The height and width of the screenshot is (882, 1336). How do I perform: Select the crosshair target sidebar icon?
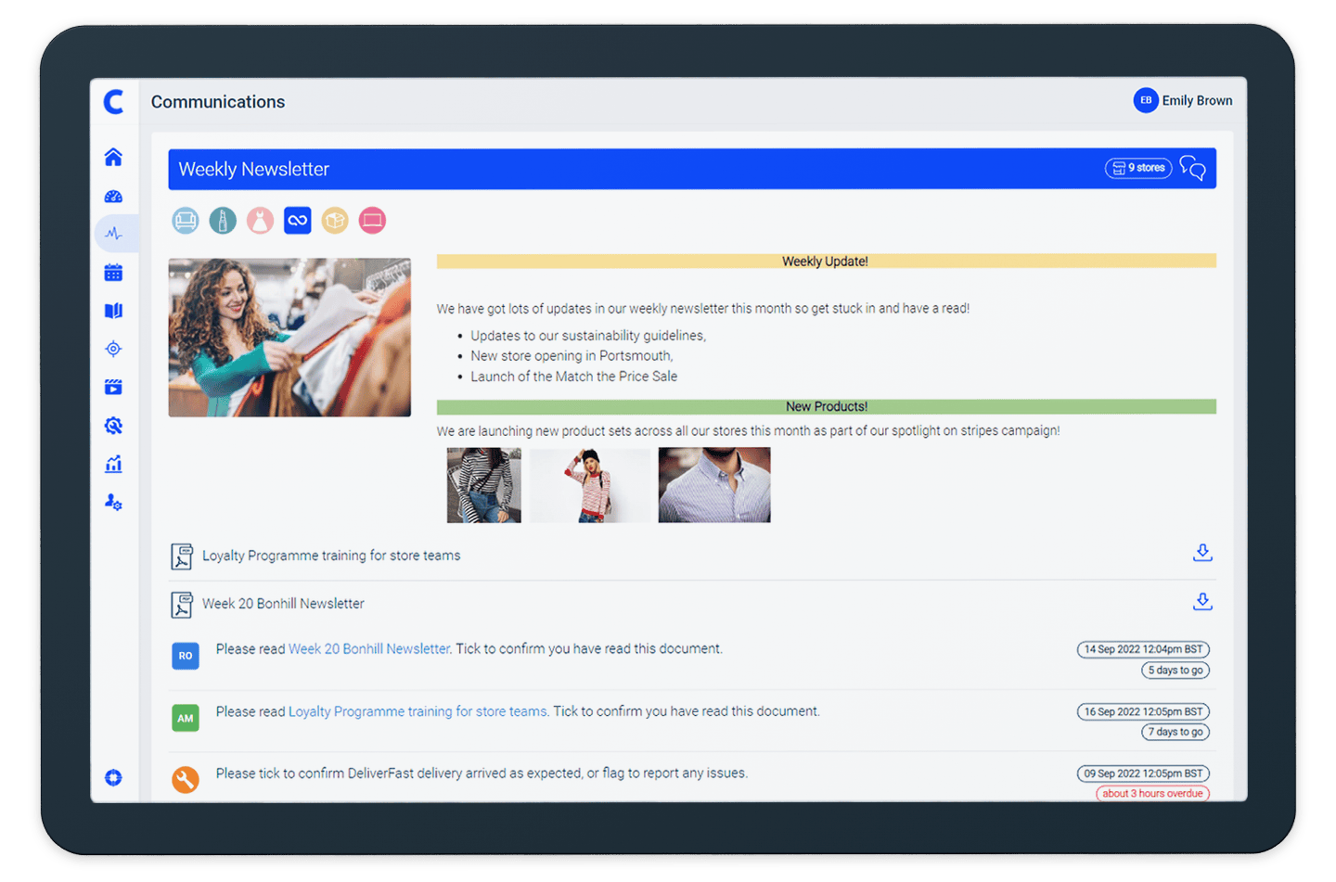tap(113, 349)
